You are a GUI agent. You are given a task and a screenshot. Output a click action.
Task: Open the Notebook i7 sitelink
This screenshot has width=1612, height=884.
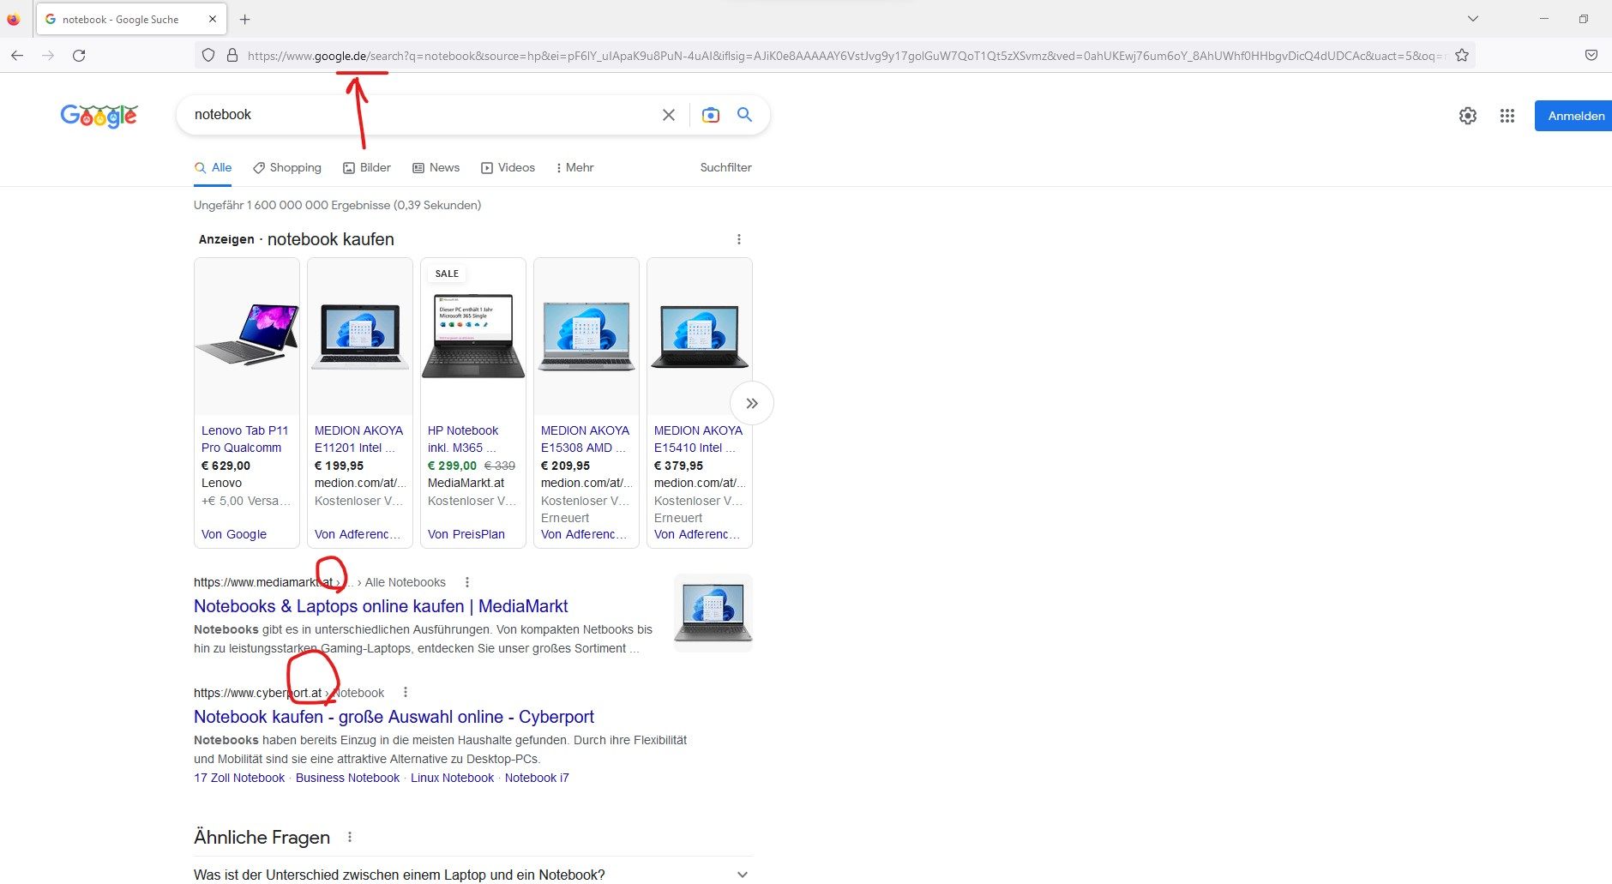pyautogui.click(x=537, y=778)
